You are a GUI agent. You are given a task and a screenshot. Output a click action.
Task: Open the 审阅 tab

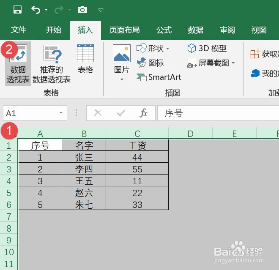[227, 30]
